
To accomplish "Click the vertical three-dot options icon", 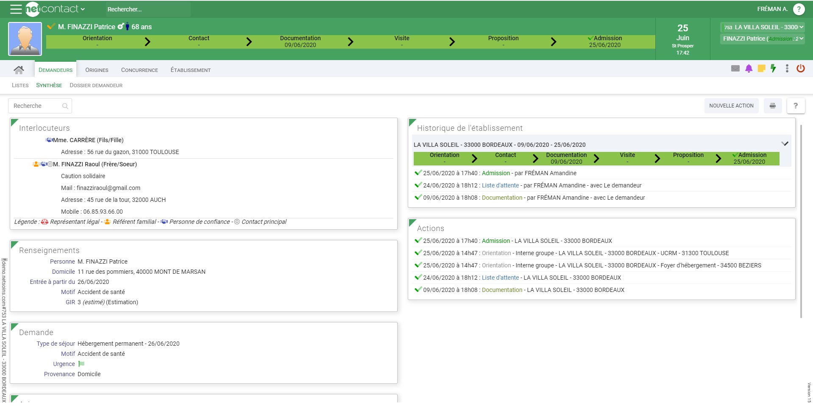I will (x=787, y=68).
